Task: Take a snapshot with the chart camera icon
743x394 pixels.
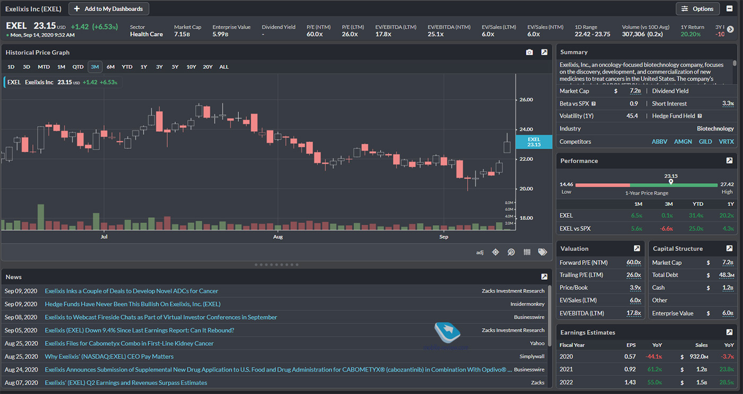Action: pyautogui.click(x=529, y=52)
